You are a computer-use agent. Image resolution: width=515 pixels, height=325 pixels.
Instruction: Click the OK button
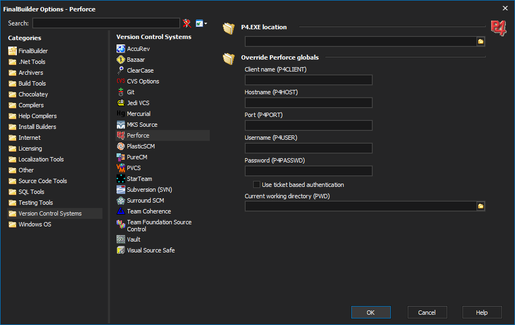[x=371, y=312]
